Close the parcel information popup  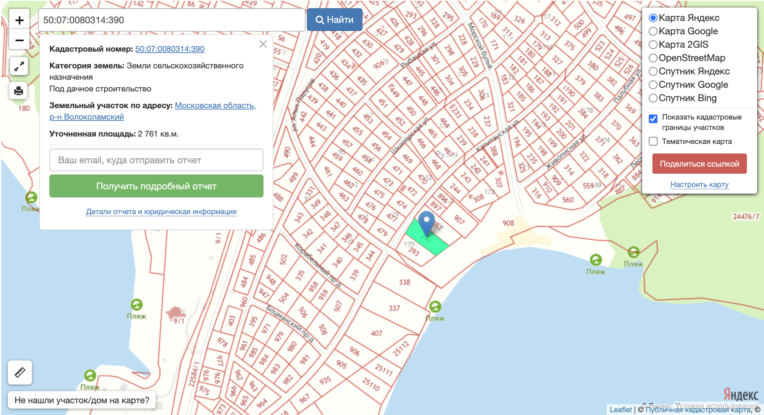click(x=263, y=44)
